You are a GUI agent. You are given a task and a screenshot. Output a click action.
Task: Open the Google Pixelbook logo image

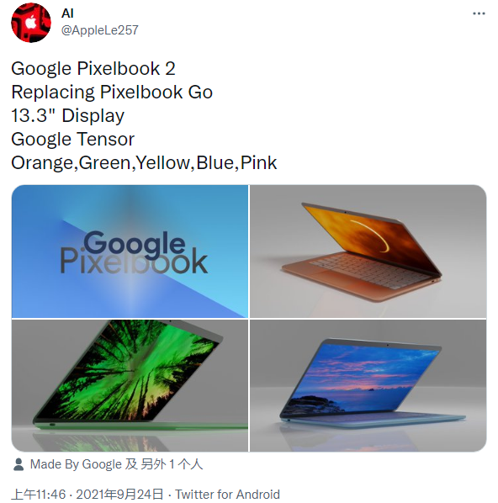130,251
